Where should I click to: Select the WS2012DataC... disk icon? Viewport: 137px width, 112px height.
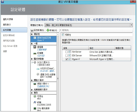coord(38,69)
